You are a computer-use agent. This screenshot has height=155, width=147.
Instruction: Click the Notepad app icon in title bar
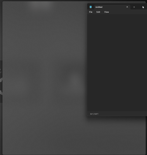point(91,7)
